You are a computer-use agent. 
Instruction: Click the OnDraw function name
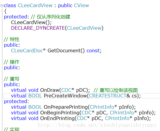50,90
